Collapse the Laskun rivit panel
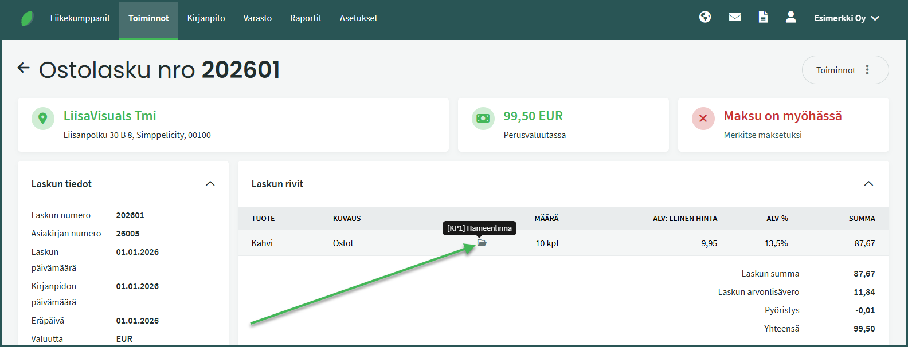Viewport: 908px width, 347px height. click(x=868, y=184)
